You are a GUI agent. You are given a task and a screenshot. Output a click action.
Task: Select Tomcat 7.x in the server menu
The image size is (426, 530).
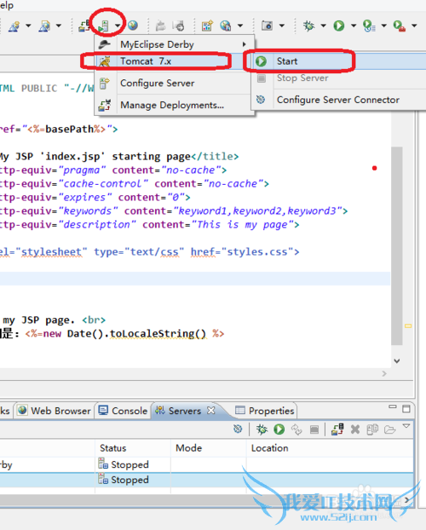coord(174,61)
